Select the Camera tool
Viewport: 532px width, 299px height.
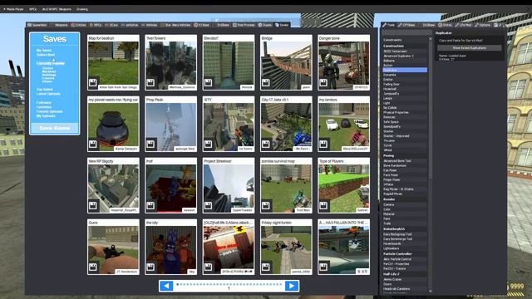[405, 205]
